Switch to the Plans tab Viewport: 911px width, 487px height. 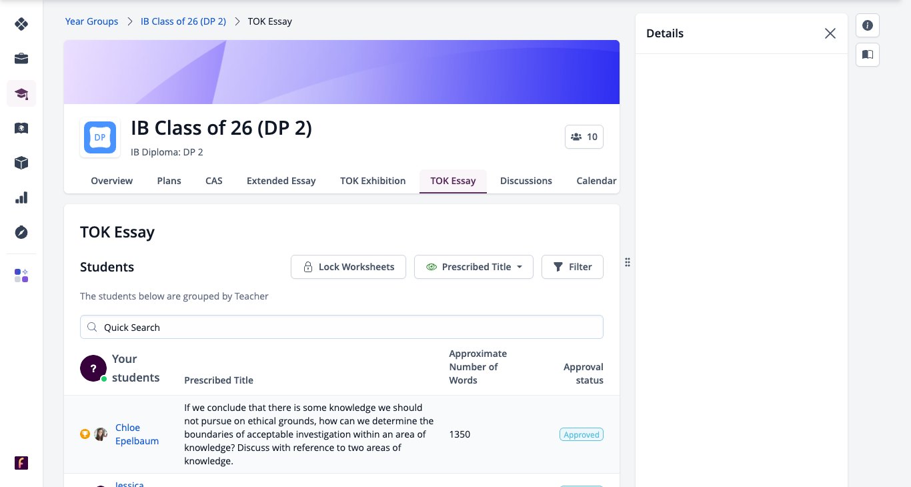tap(169, 181)
